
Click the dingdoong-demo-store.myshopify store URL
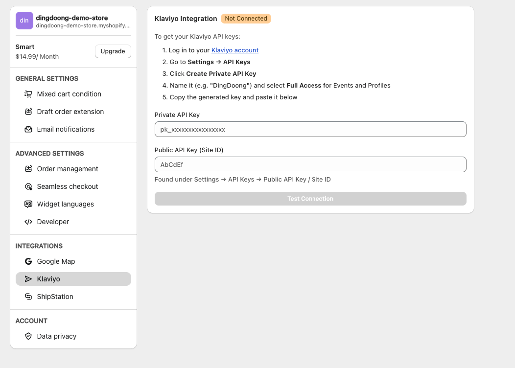(x=83, y=25)
